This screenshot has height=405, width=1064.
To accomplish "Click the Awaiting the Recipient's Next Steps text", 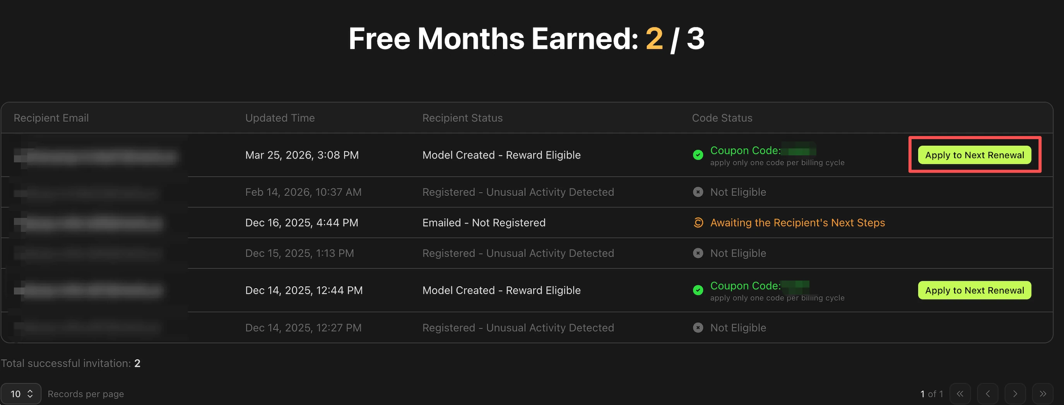I will (797, 223).
